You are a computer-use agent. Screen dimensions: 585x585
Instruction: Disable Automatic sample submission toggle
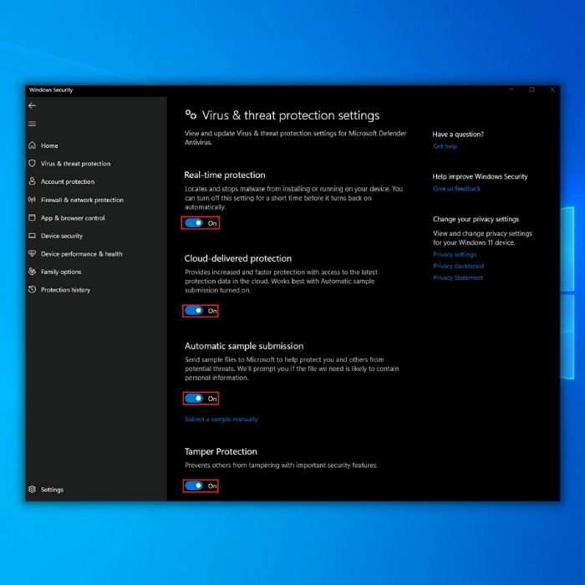click(194, 399)
